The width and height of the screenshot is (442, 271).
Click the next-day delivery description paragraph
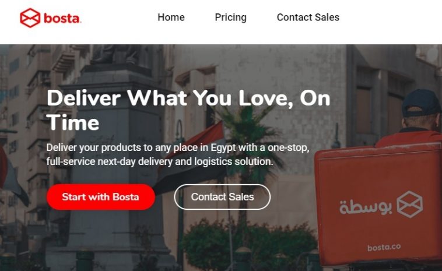click(x=178, y=154)
